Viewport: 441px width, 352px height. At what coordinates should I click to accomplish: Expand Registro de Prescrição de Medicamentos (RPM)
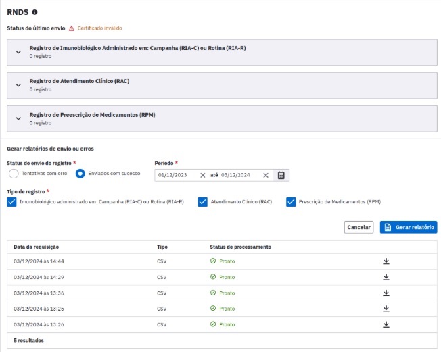(18, 118)
